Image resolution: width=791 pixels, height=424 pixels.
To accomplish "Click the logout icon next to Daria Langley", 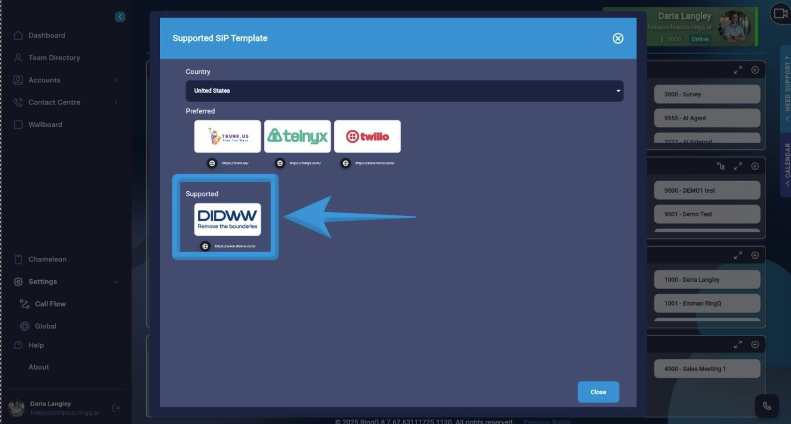I will [115, 407].
